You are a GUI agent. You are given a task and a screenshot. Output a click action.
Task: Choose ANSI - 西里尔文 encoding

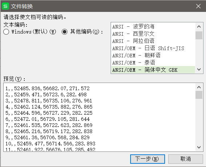[x=153, y=34]
